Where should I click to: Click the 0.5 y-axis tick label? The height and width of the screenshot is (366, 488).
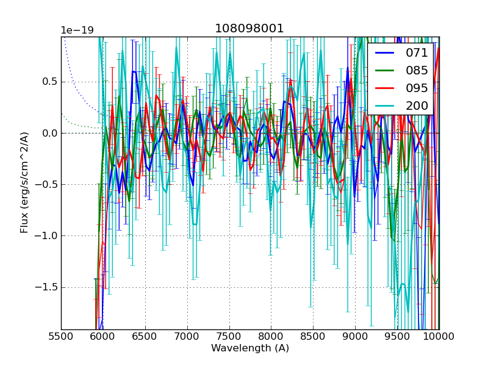(49, 82)
